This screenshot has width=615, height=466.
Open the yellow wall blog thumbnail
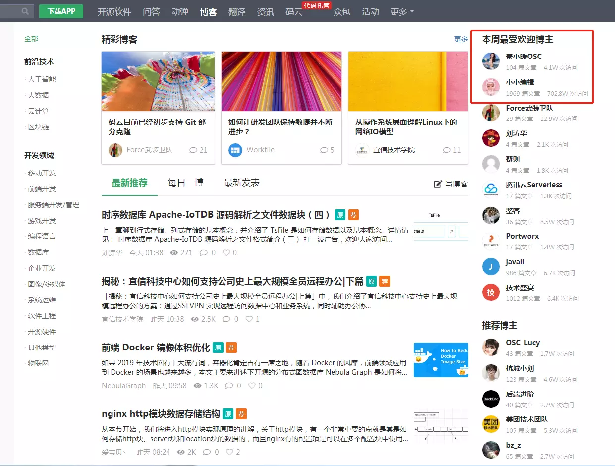(x=408, y=81)
